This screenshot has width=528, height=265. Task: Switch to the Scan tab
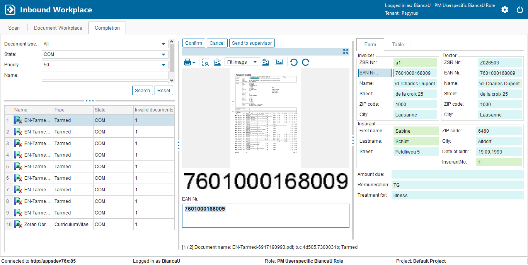click(14, 28)
